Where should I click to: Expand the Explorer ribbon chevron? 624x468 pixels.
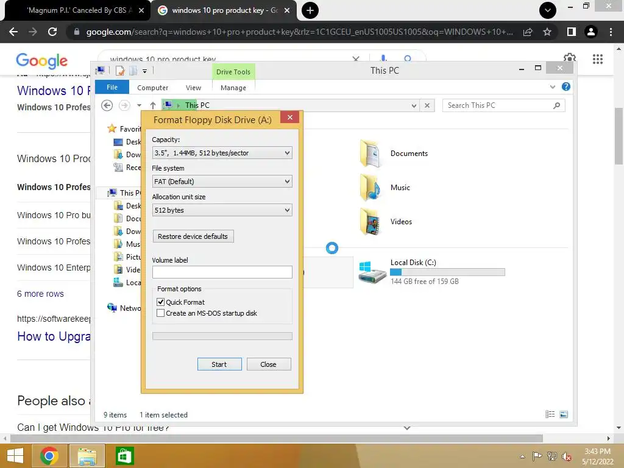coord(552,87)
